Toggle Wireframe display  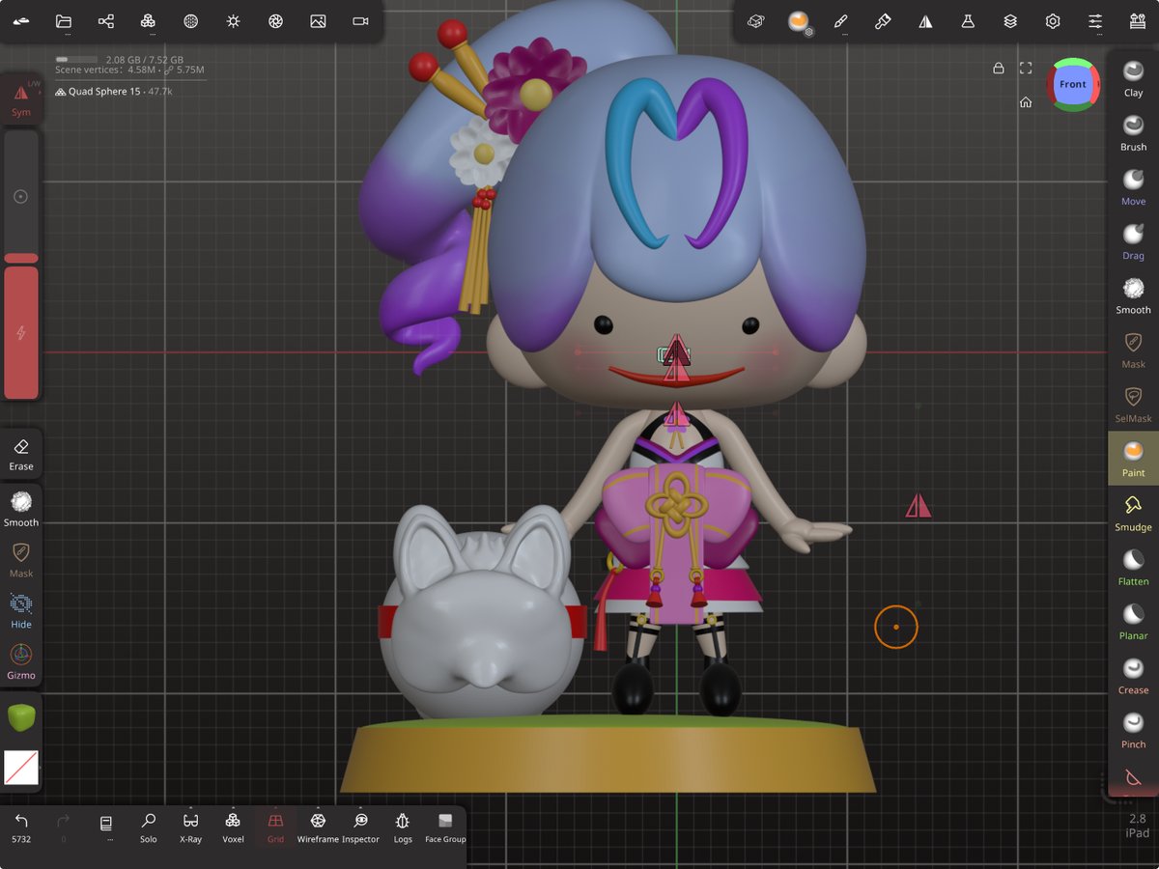pos(318,827)
